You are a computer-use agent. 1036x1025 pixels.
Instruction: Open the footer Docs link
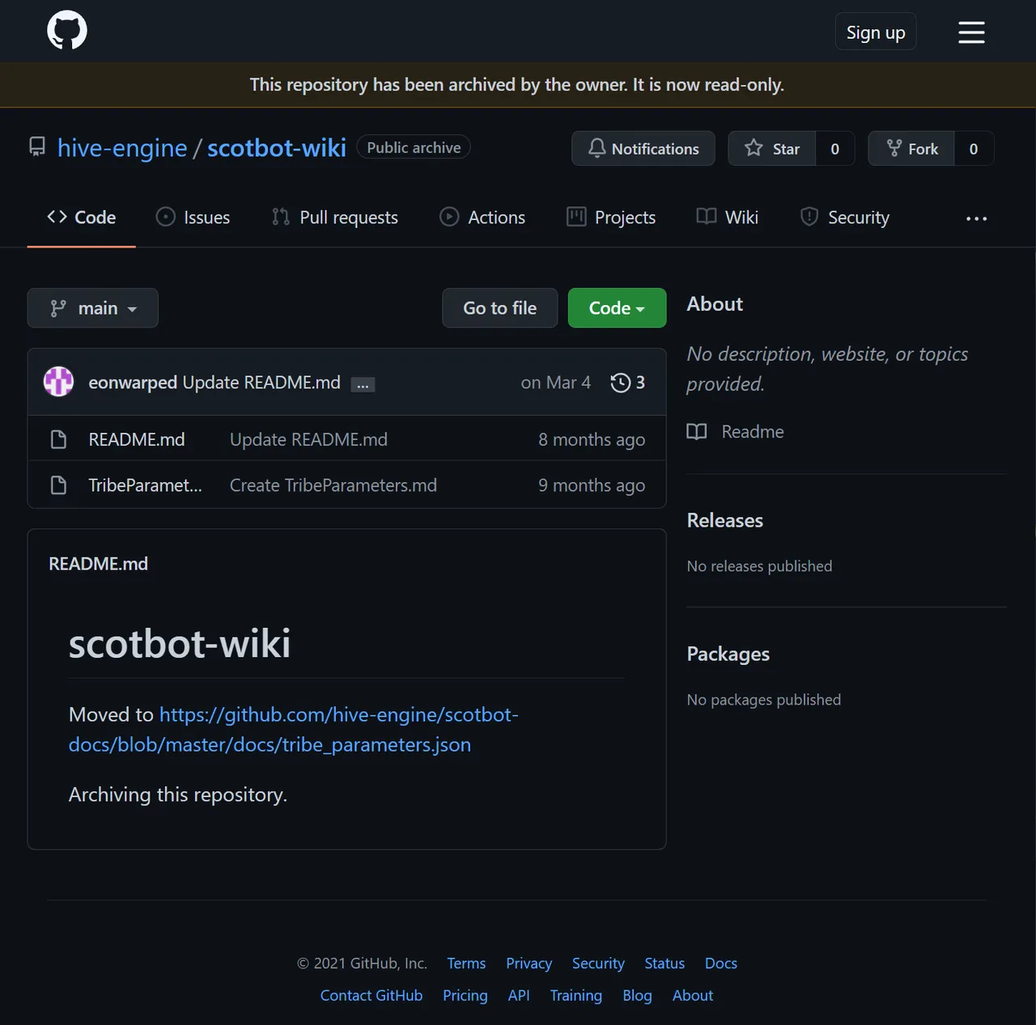(721, 964)
